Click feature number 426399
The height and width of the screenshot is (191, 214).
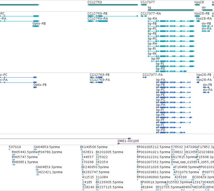tap(181, 177)
